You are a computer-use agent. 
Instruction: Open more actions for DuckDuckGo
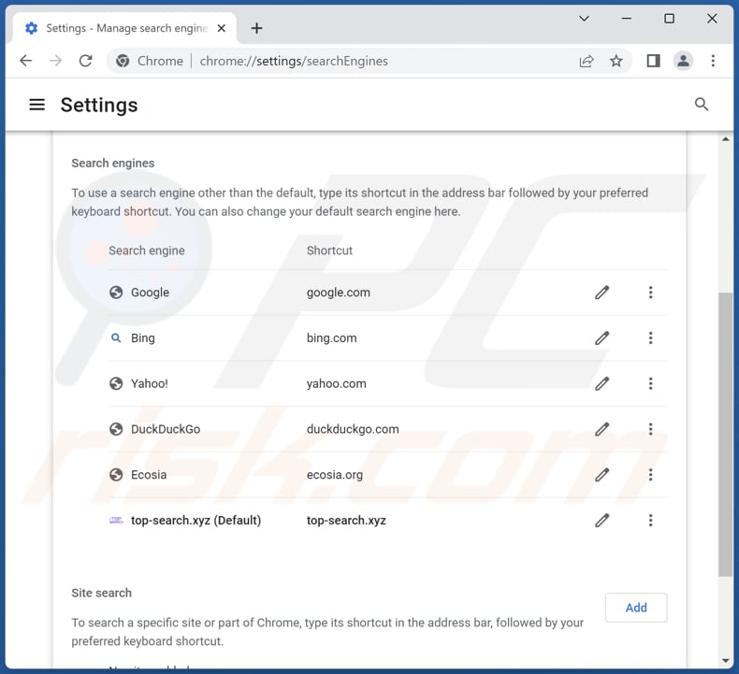click(650, 429)
